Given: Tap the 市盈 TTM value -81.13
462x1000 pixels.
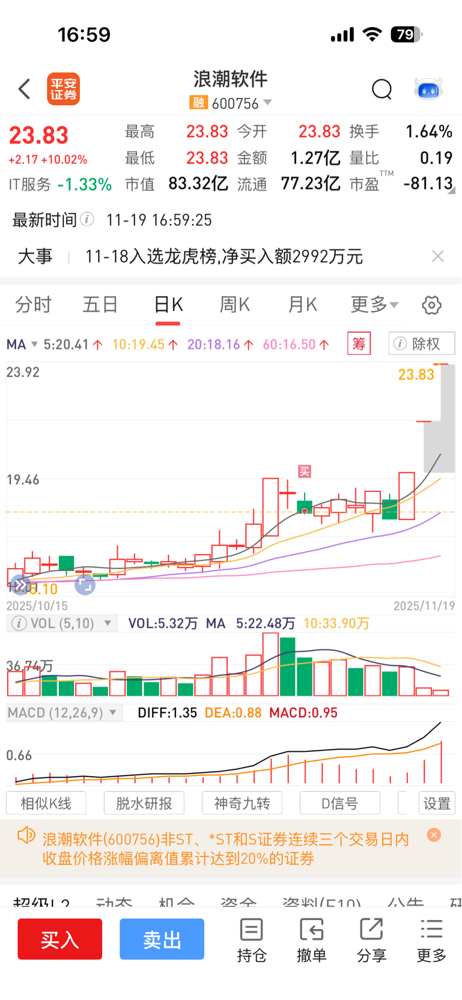Looking at the screenshot, I should pyautogui.click(x=427, y=183).
